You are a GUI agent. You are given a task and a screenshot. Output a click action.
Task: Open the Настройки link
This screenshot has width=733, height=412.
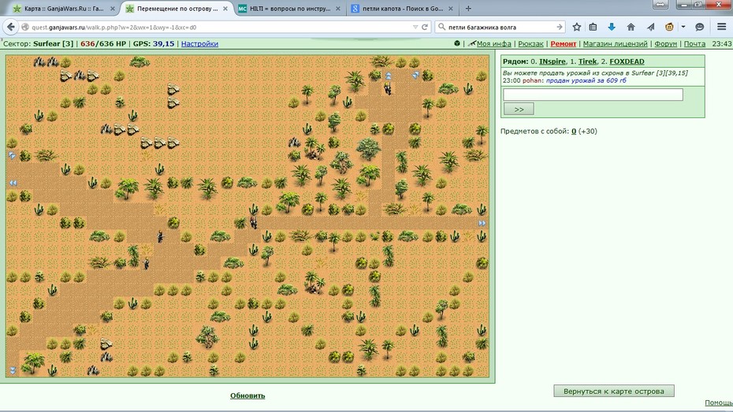click(x=199, y=43)
